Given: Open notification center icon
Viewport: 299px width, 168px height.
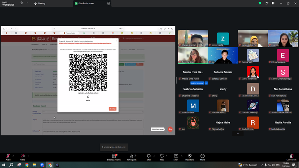Looking at the screenshot, I should pos(294,165).
